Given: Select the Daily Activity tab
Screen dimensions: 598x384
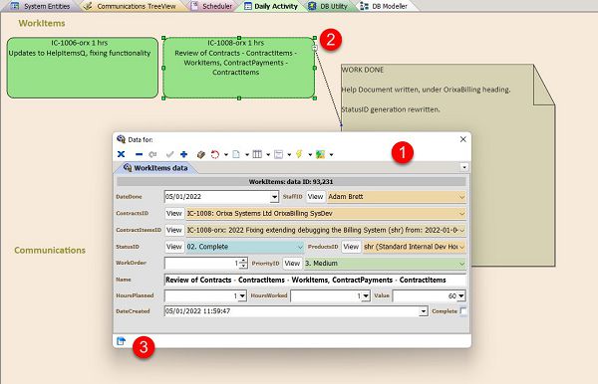Looking at the screenshot, I should [x=271, y=6].
